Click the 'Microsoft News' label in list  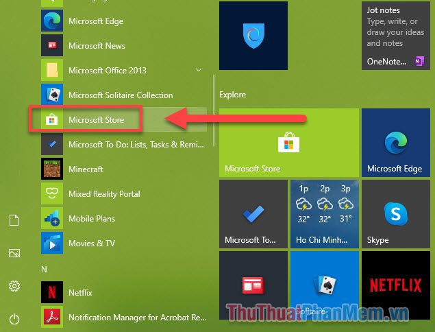point(97,46)
